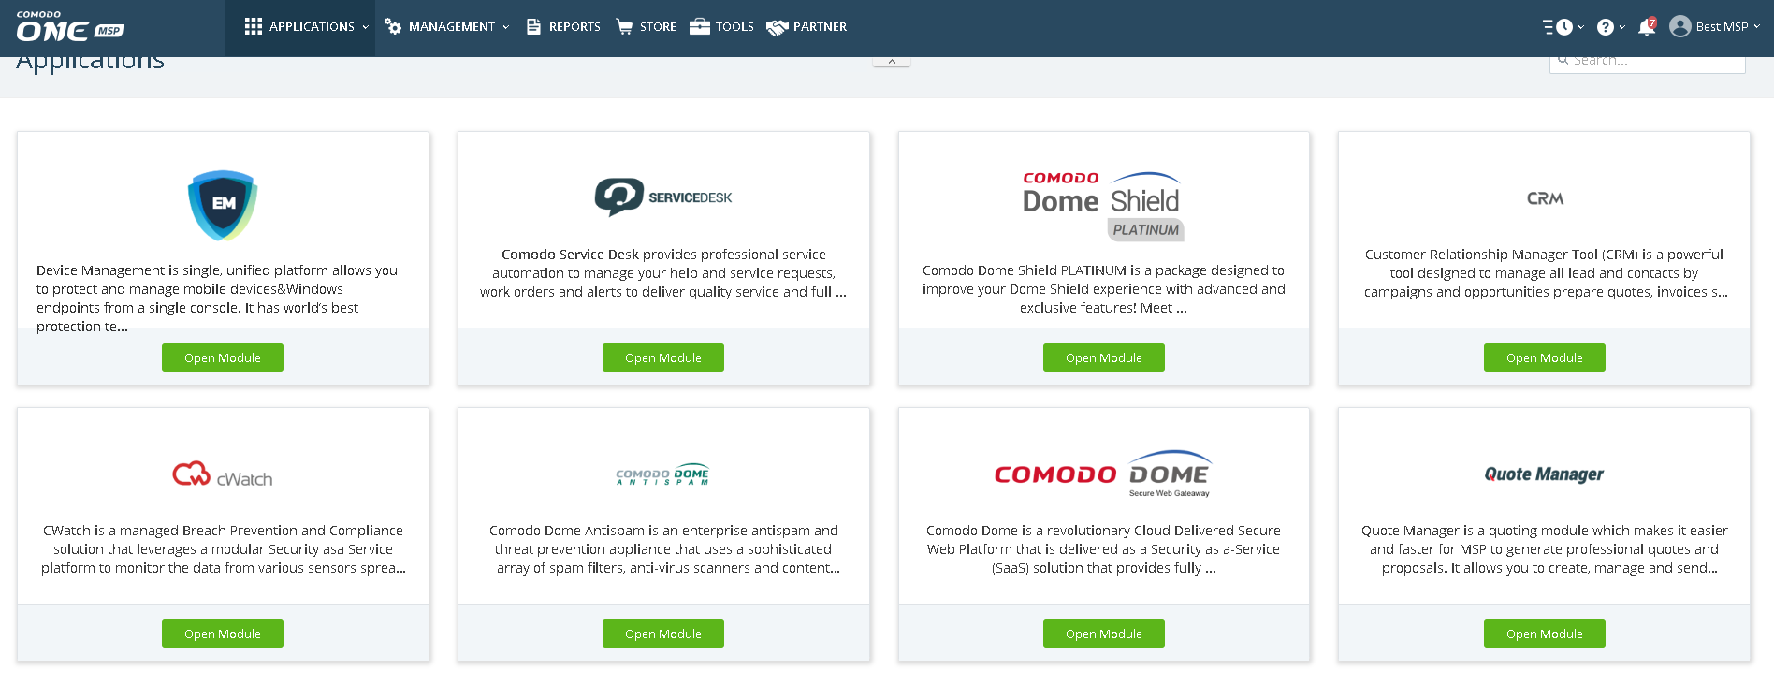1774x685 pixels.
Task: Click the Device Management EM shield icon
Action: click(223, 205)
